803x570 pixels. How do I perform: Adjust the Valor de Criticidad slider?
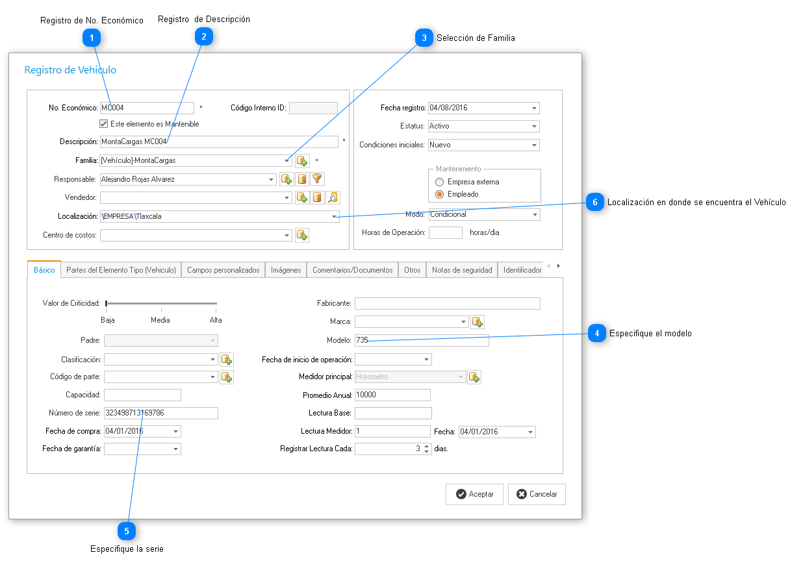point(107,303)
